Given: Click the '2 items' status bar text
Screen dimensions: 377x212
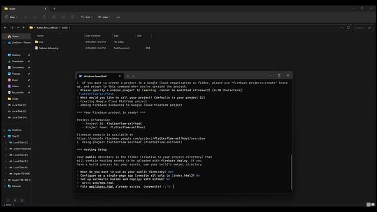Looking at the screenshot, I should point(8,205).
